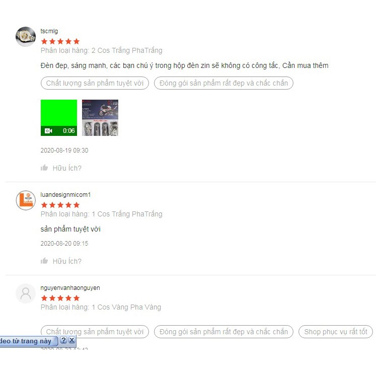
Task: Click nguyenvanhaonguyen's 'Chất lượng sản phẩm' tag
Action: 95,332
